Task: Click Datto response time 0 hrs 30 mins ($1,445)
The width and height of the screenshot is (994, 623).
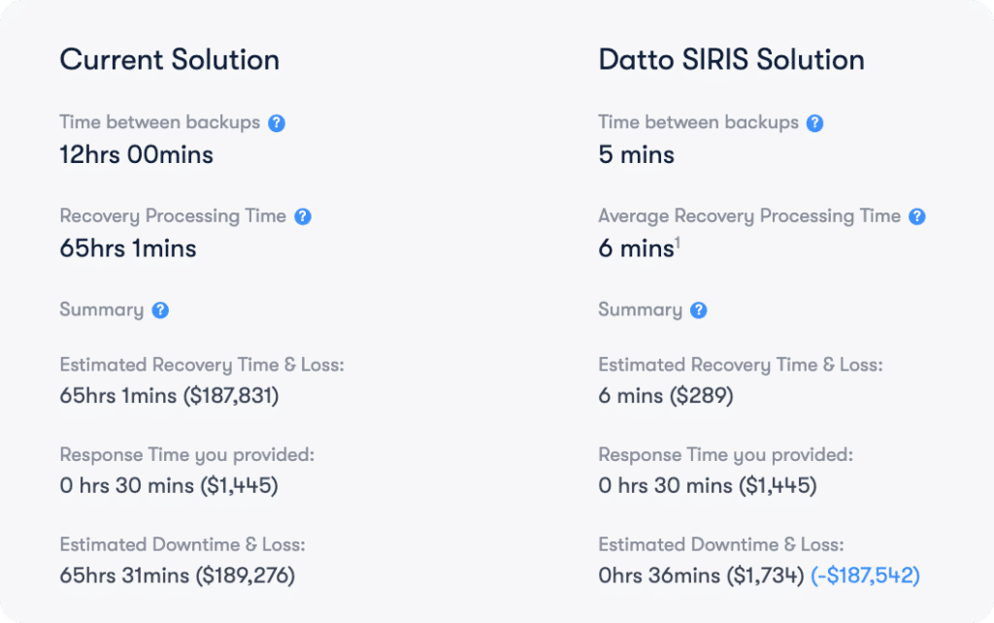Action: pyautogui.click(x=708, y=485)
